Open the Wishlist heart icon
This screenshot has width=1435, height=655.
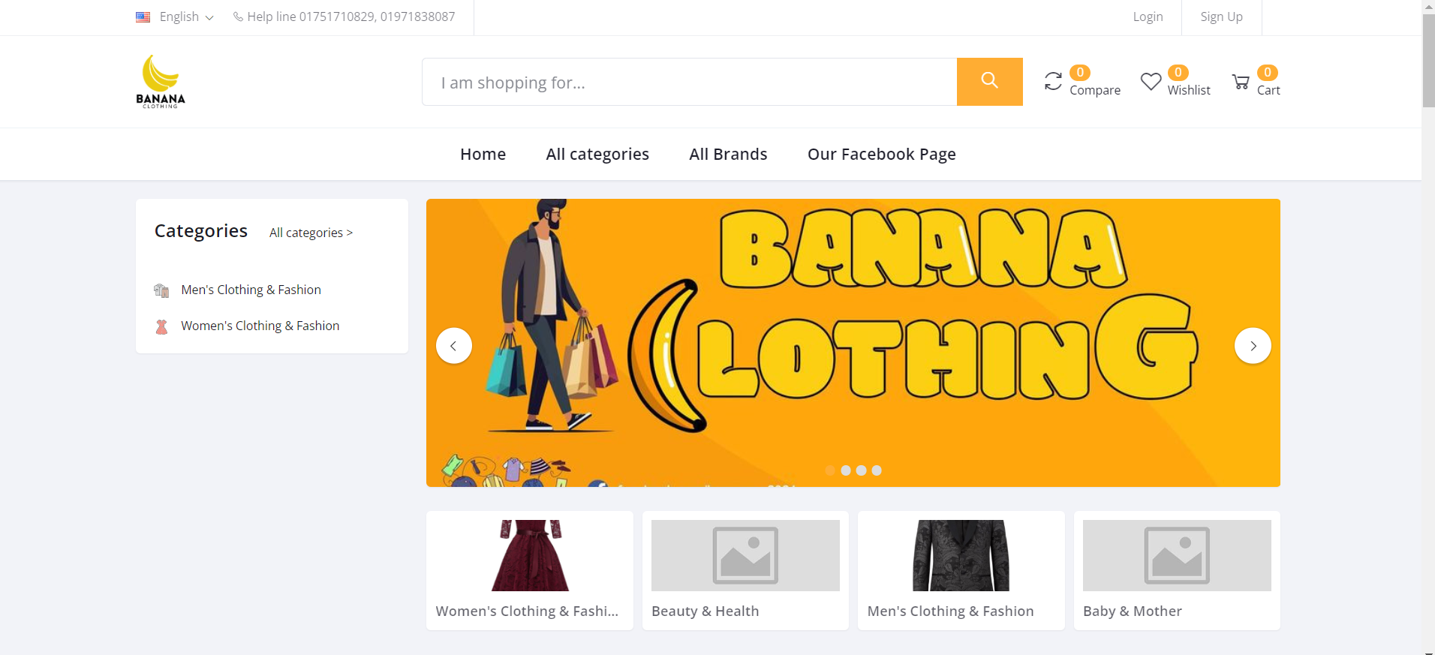[x=1151, y=81]
